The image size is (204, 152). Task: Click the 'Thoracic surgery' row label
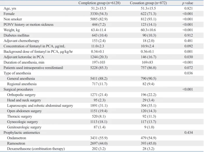click(19, 116)
